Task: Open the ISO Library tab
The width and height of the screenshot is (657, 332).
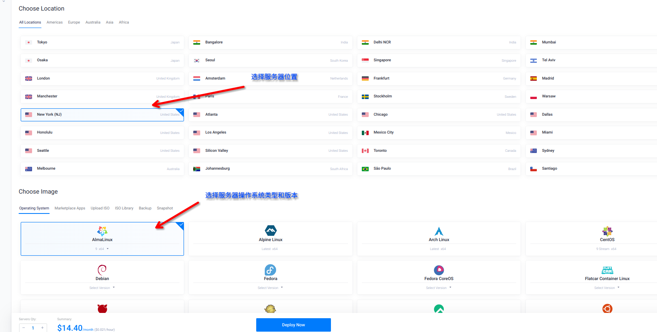Action: tap(124, 208)
